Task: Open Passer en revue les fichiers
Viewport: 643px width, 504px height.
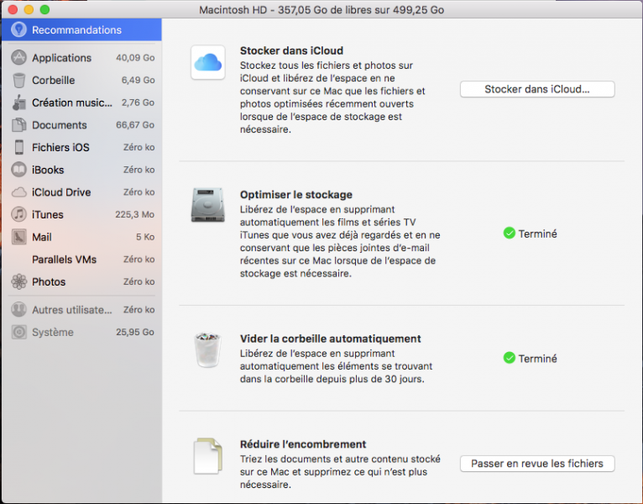Action: click(x=537, y=464)
